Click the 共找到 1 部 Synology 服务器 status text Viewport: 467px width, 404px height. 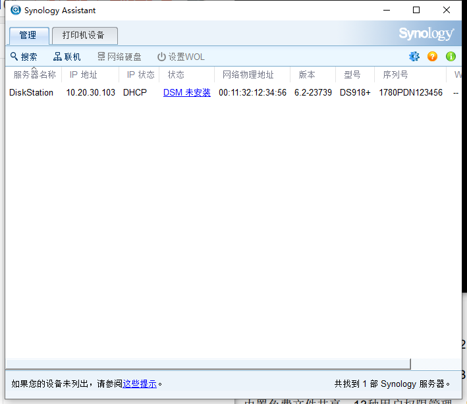tap(392, 384)
